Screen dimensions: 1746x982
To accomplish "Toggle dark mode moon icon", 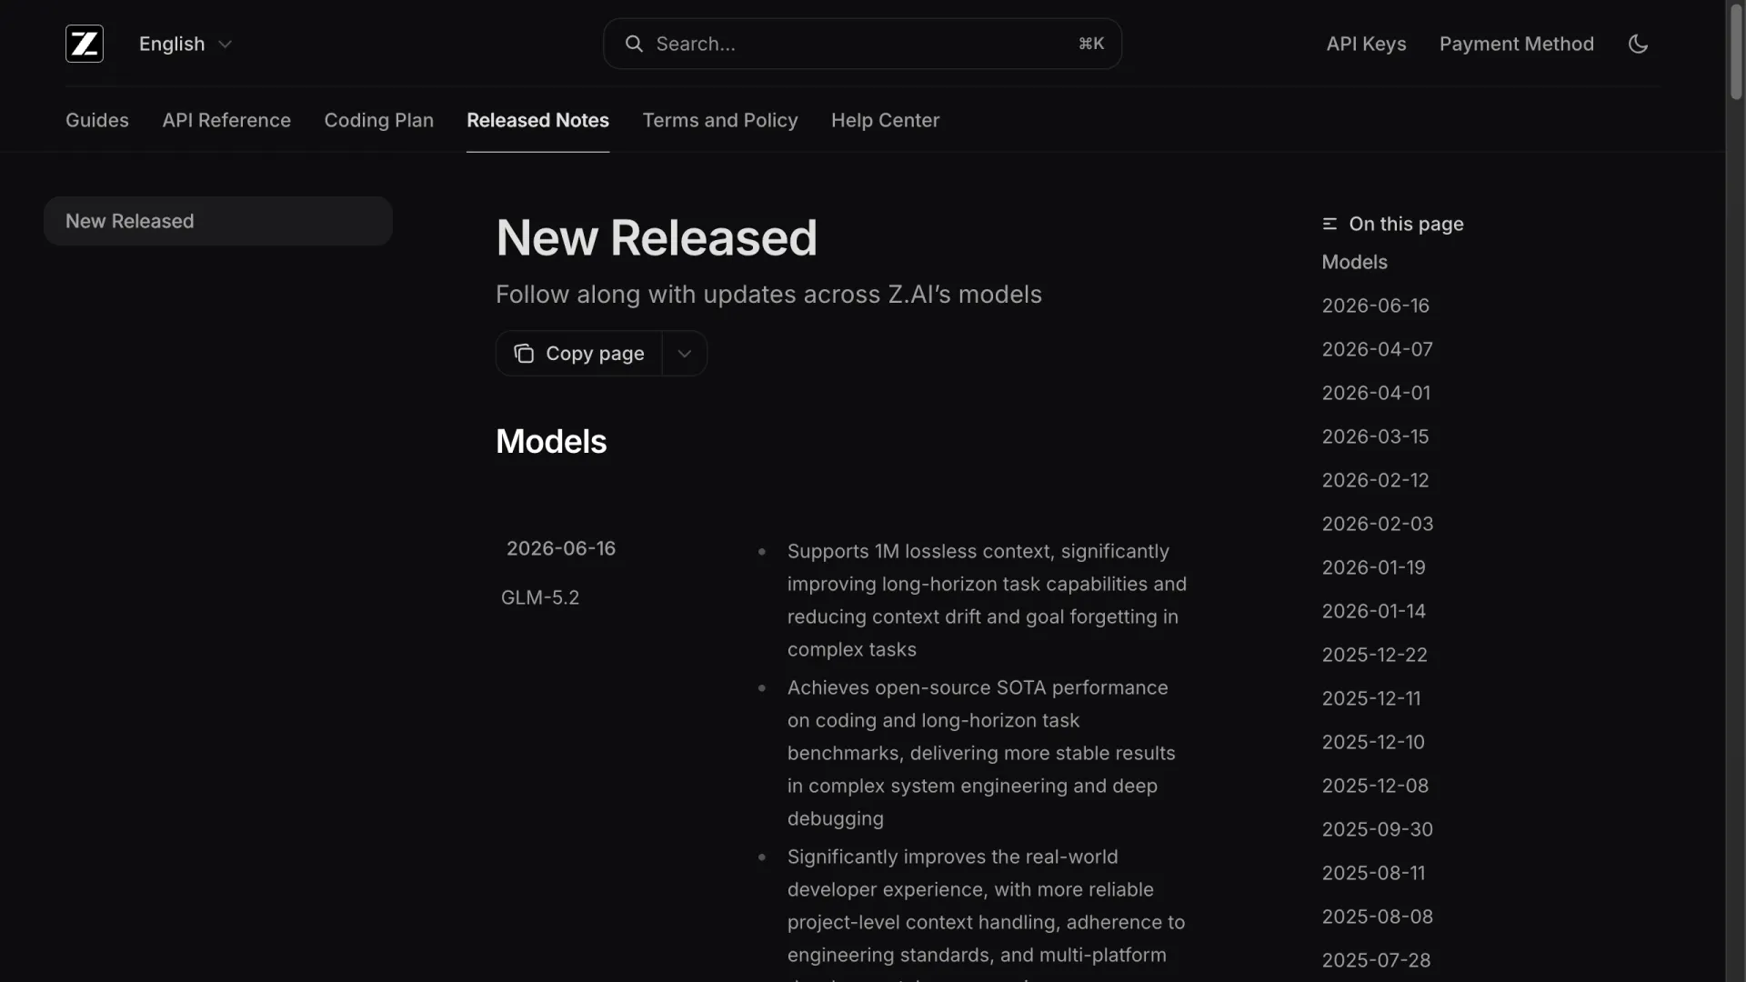I will pyautogui.click(x=1638, y=44).
